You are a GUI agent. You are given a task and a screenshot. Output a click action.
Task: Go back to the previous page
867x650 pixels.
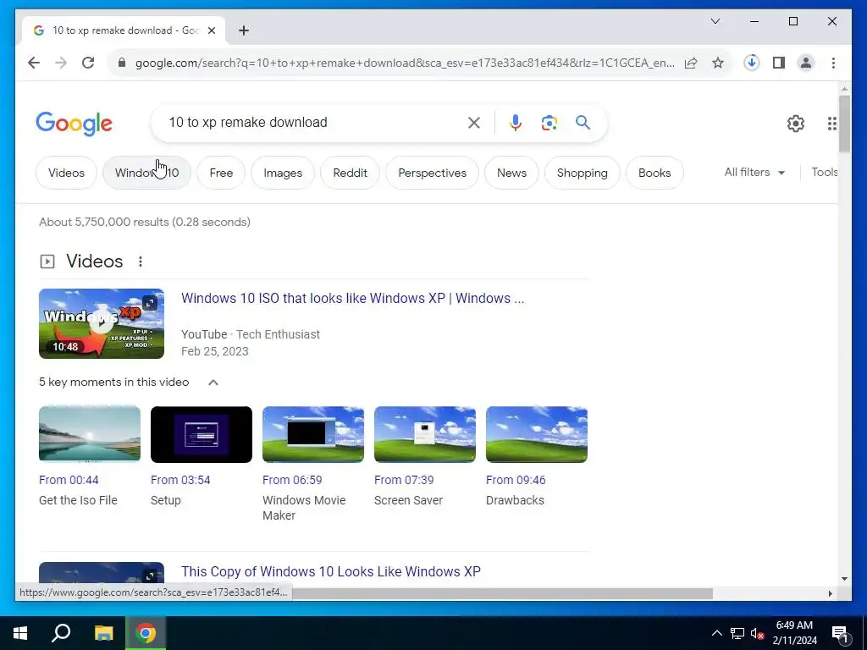coord(34,63)
